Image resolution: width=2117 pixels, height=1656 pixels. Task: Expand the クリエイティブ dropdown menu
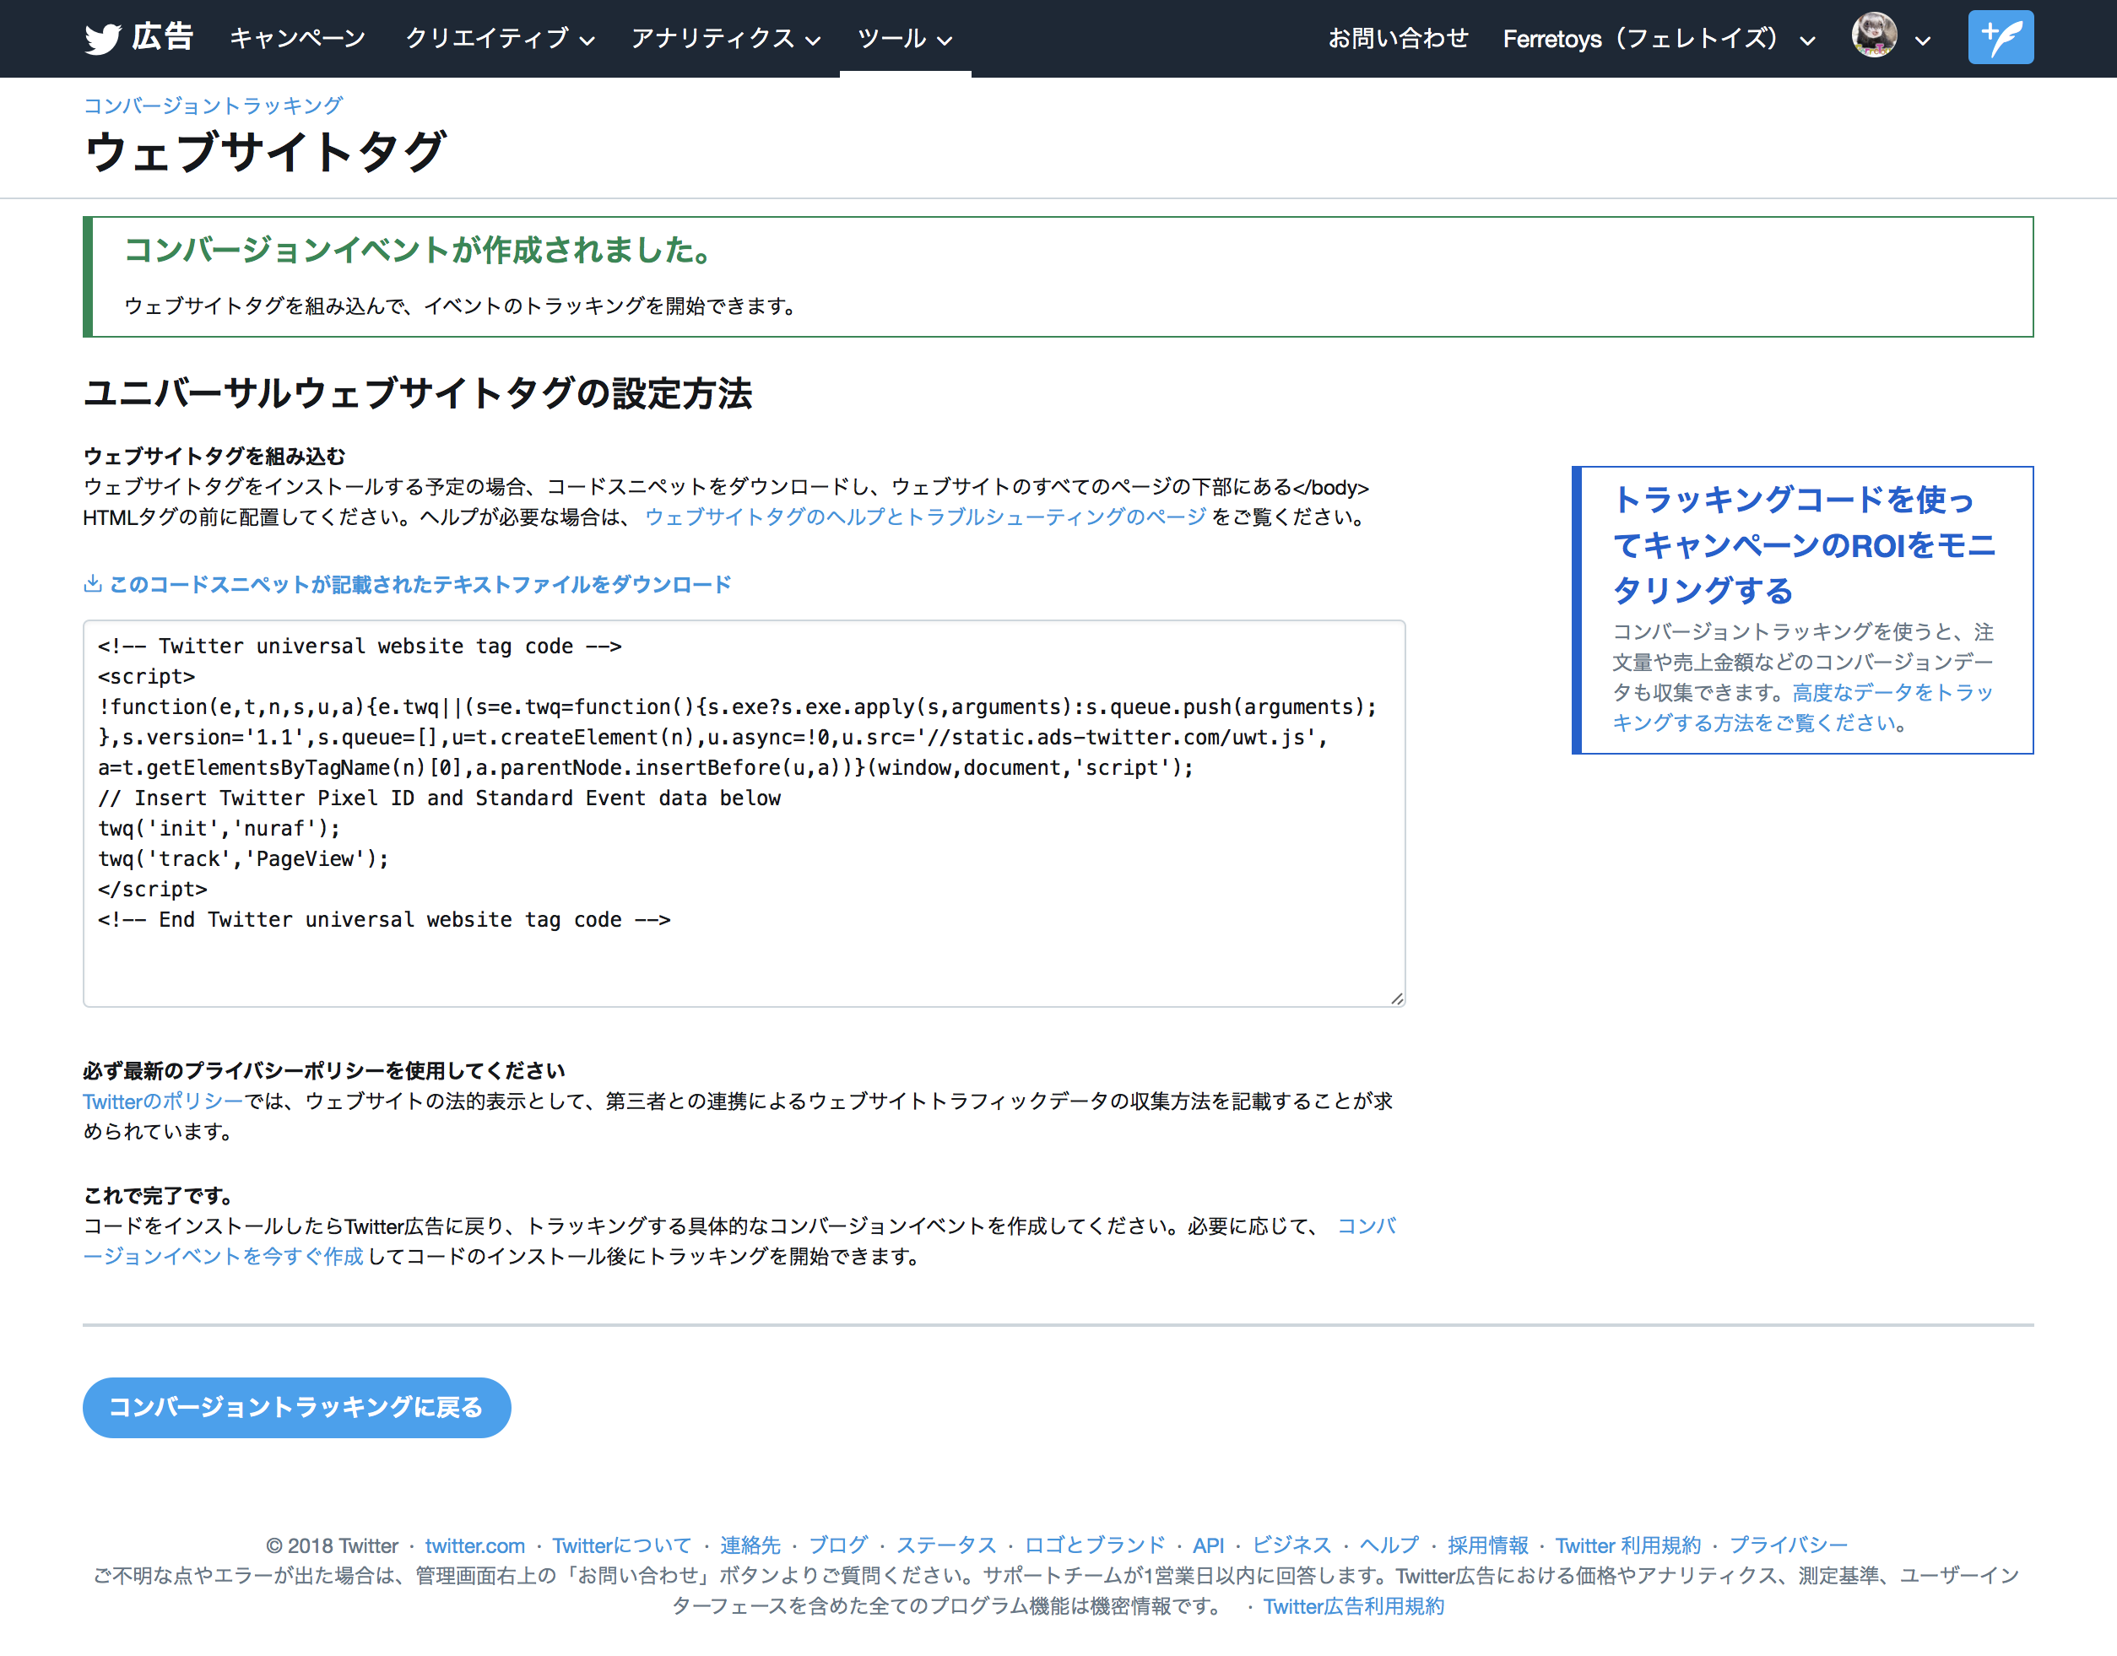click(500, 39)
